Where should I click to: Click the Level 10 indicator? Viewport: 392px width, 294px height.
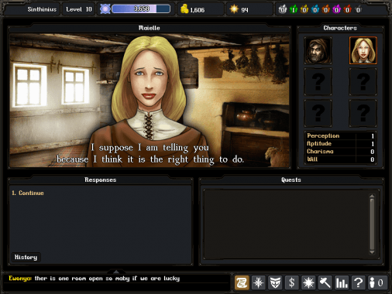pyautogui.click(x=79, y=9)
